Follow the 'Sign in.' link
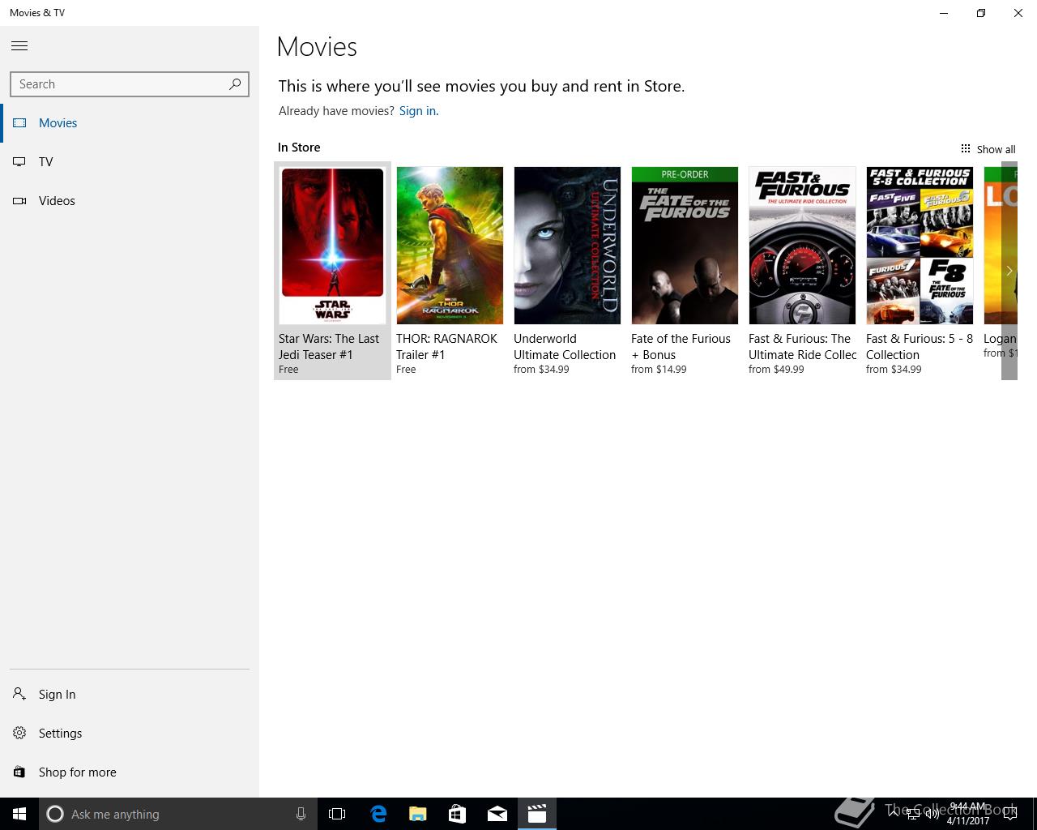The height and width of the screenshot is (830, 1037). point(419,111)
